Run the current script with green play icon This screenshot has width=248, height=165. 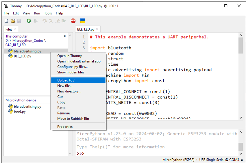coord(29,21)
